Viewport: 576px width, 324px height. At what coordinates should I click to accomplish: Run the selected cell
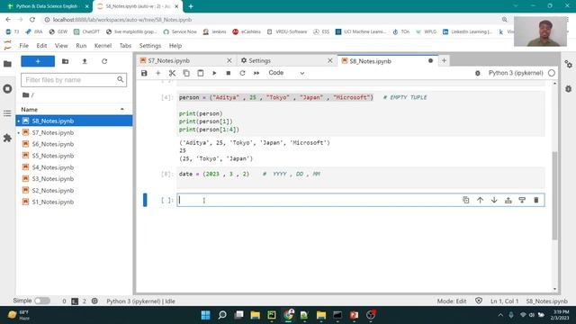coord(214,73)
